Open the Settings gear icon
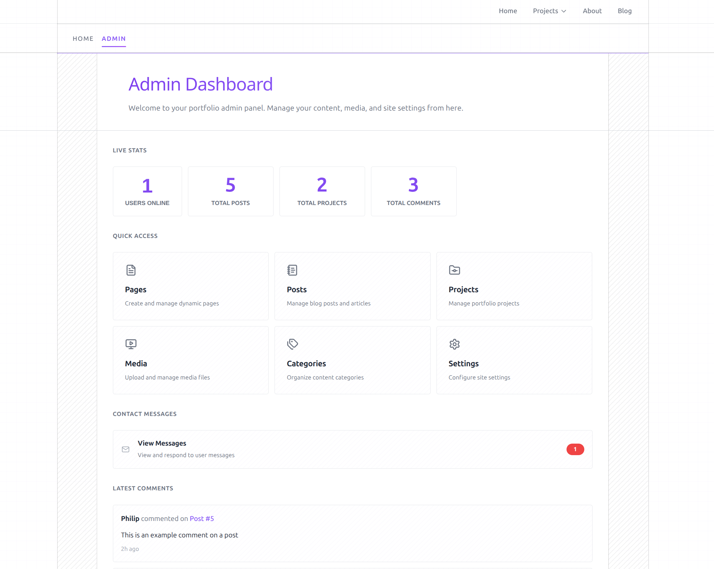 454,344
